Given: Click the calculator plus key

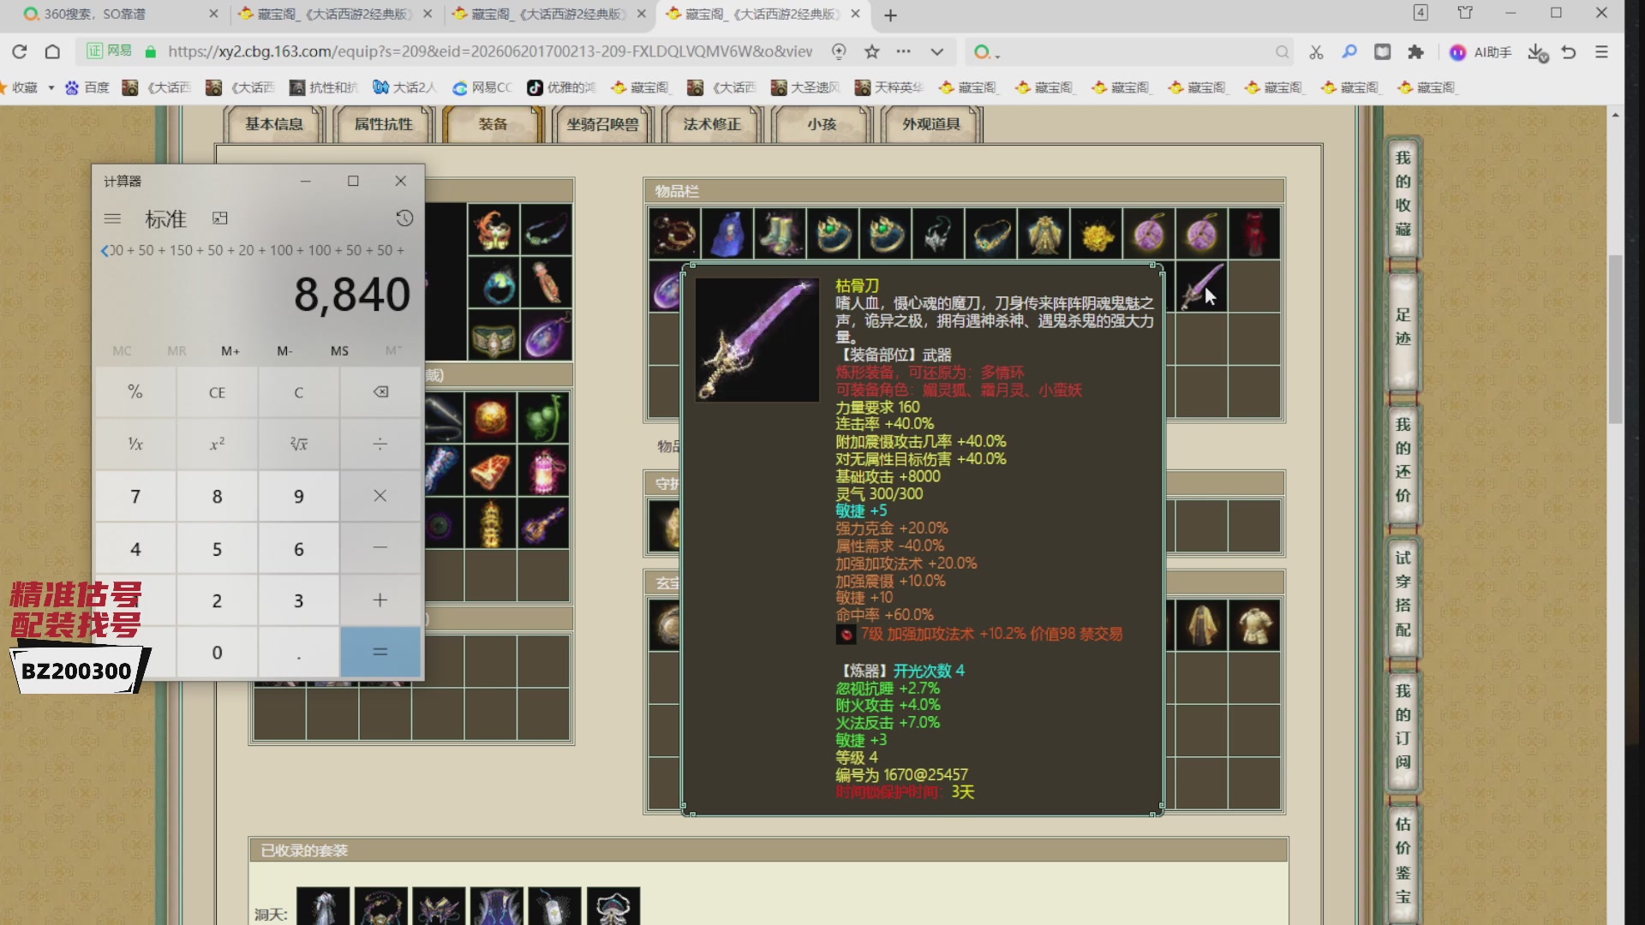Looking at the screenshot, I should pyautogui.click(x=380, y=600).
